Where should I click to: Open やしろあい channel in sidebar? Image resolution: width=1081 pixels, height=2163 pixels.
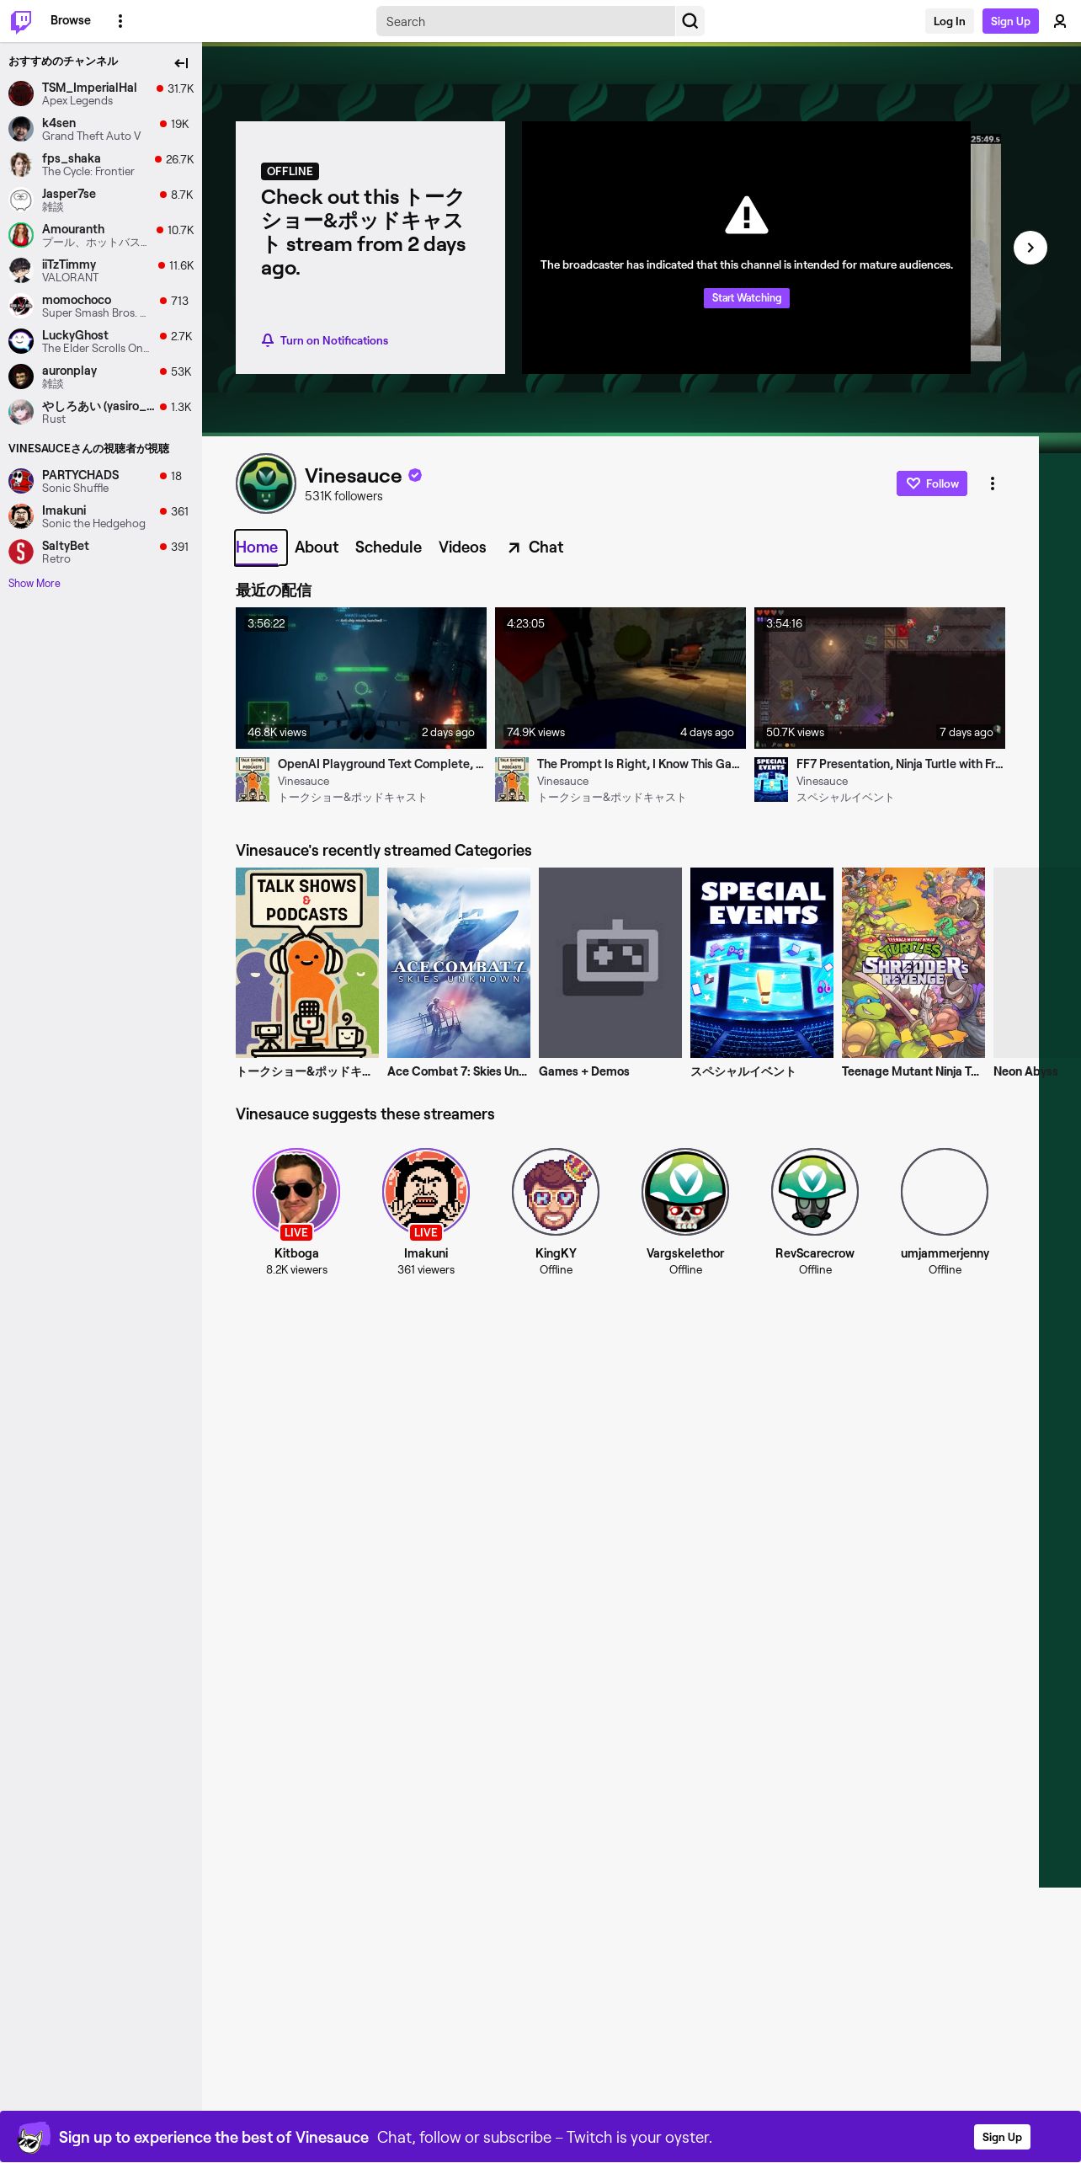(x=101, y=411)
